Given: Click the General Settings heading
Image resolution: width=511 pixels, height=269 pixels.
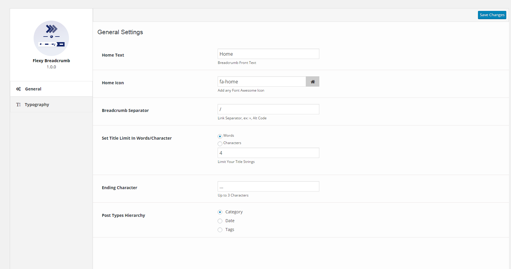Looking at the screenshot, I should (120, 32).
